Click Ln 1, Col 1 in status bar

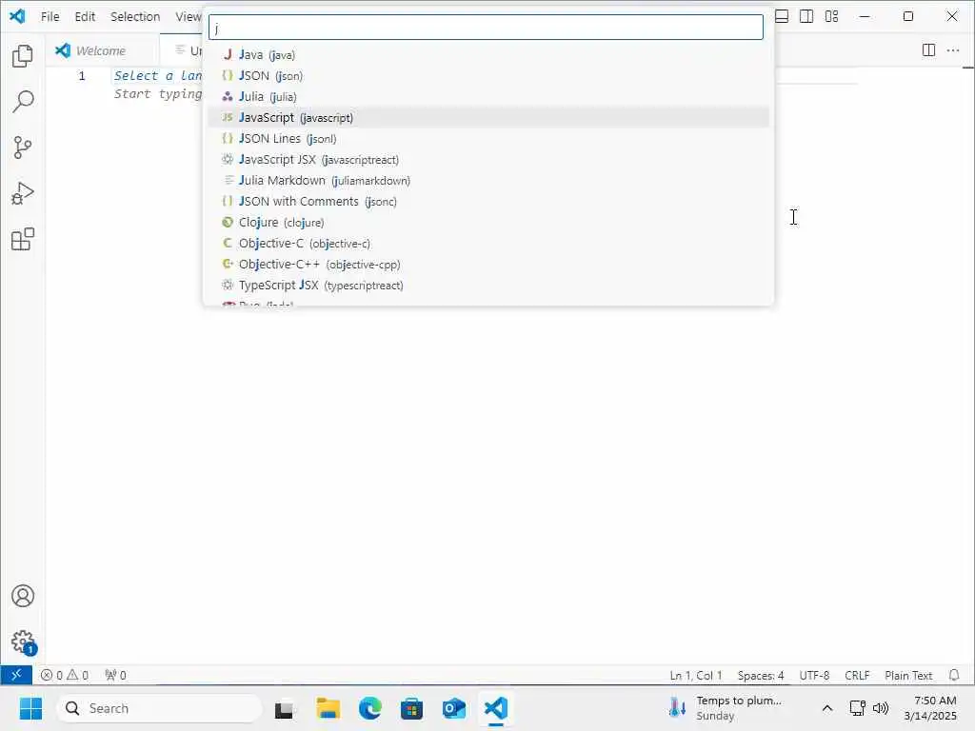[696, 675]
